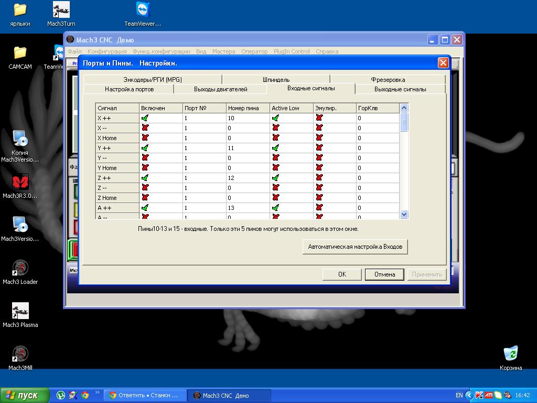Screen dimensions: 537x403
Task: Open the Mach3 Loader desktop shortcut
Action: point(20,272)
